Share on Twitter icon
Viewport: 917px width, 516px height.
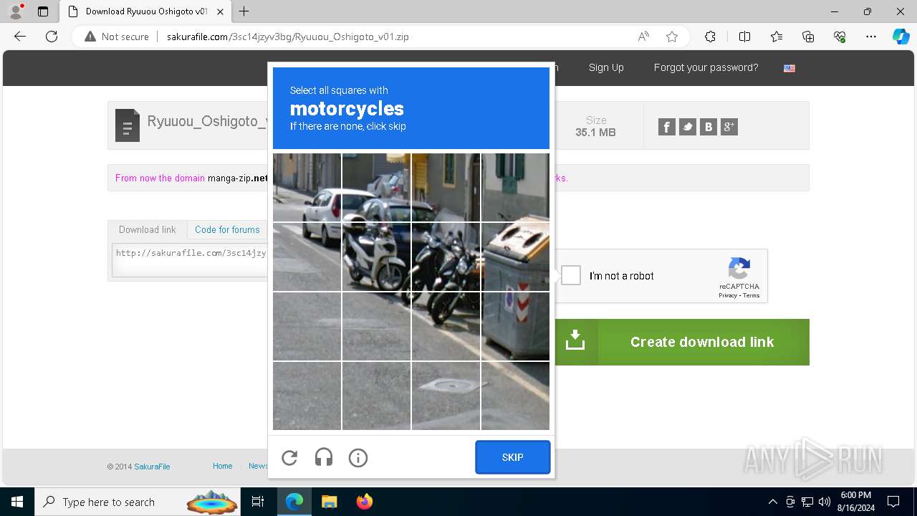click(x=688, y=127)
